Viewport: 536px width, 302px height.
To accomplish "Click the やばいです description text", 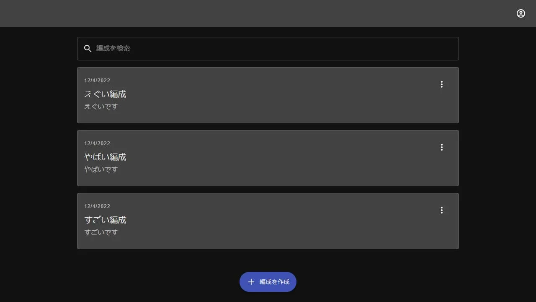I will [101, 169].
